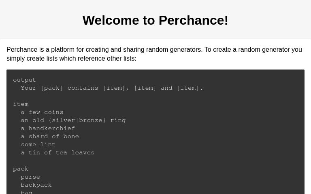Screen dimensions: 311x194
Task: Click the some lint line
Action: click(38, 145)
